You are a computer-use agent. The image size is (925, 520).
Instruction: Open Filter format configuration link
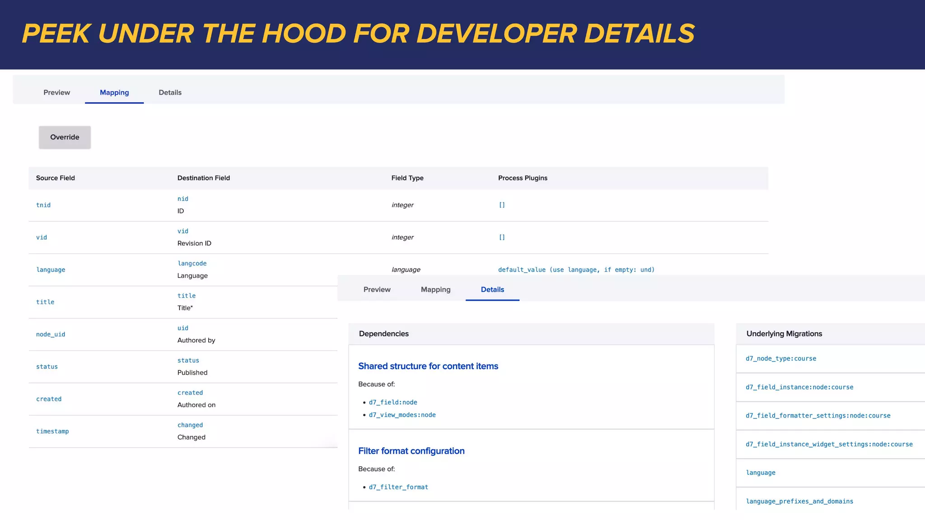[411, 451]
